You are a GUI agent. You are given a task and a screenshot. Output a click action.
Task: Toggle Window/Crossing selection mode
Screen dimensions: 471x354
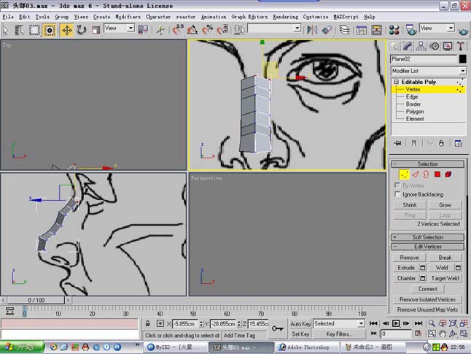[x=50, y=30]
